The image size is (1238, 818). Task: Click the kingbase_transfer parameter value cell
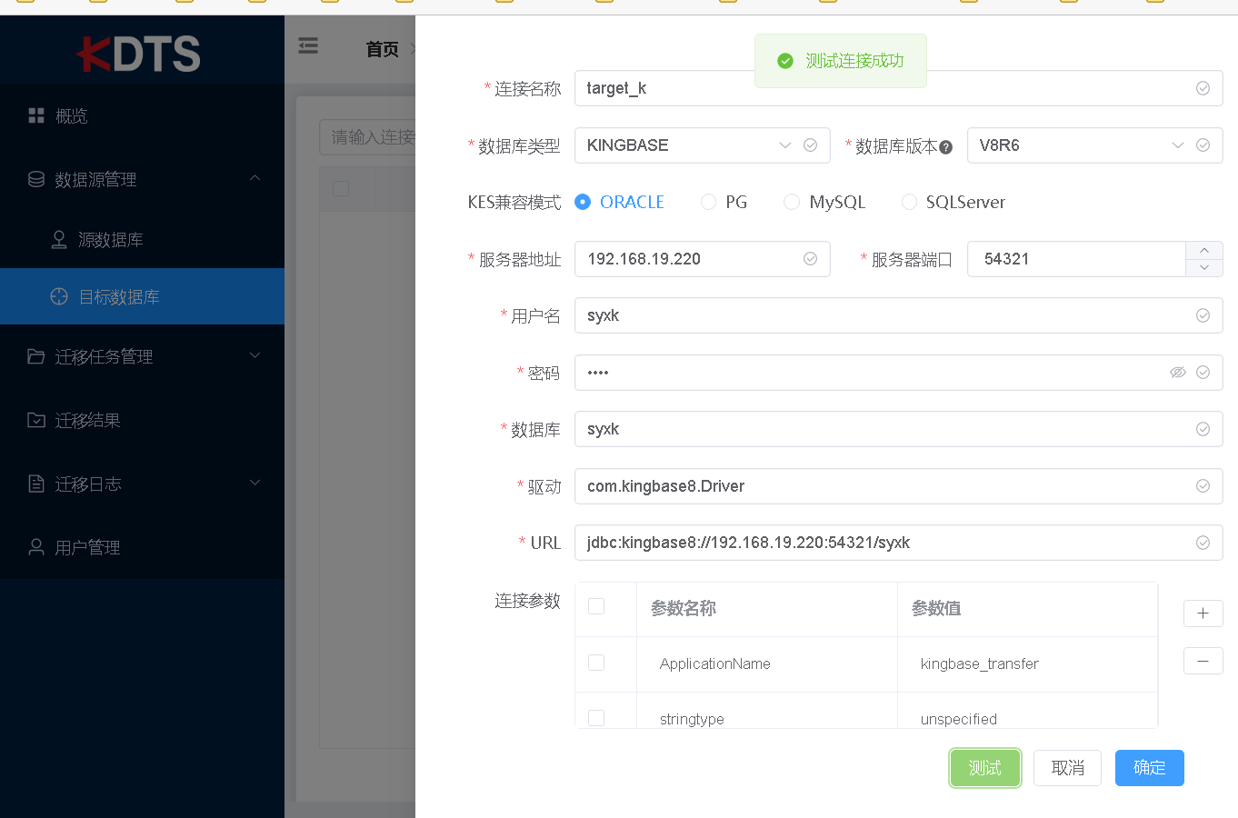click(x=1027, y=664)
